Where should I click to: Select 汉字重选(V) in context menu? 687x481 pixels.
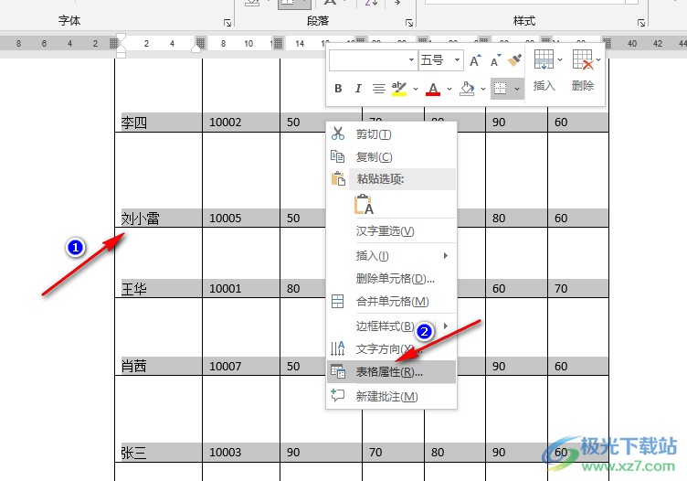pos(392,230)
